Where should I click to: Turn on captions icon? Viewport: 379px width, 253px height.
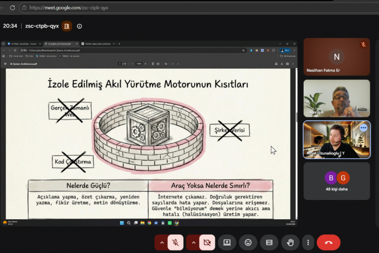click(269, 242)
